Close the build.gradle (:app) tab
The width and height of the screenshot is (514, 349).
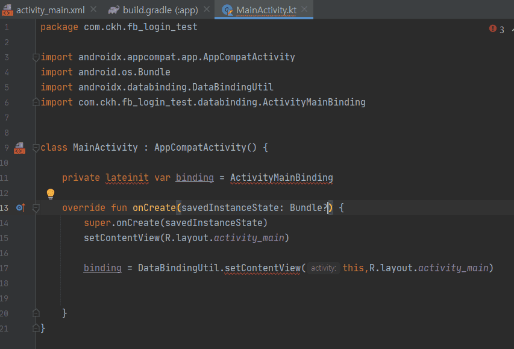[207, 10]
